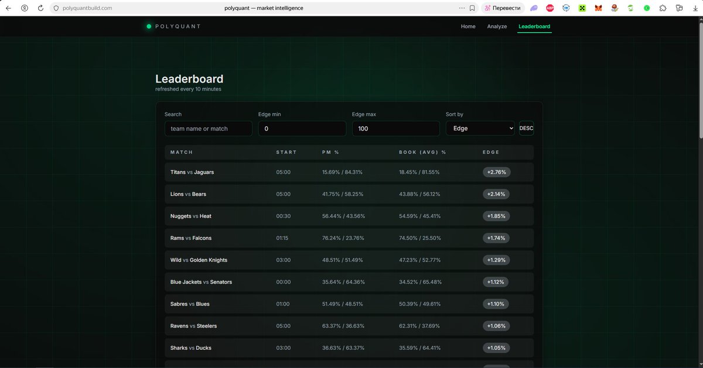Click the shield icon in the address bar

coord(56,8)
